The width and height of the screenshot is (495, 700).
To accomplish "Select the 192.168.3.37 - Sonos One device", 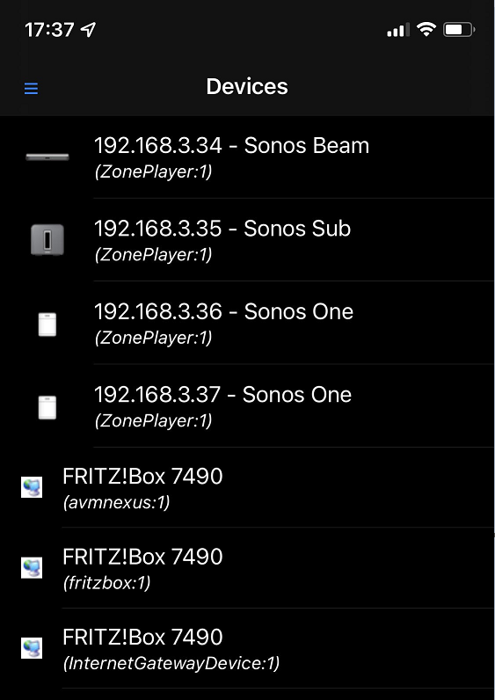I will coord(247,405).
